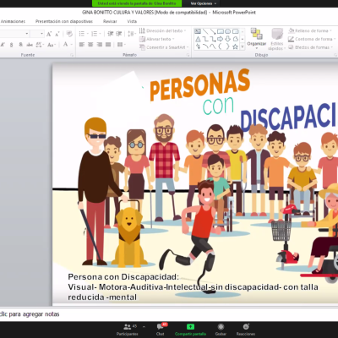Increase list indent level
The image size is (338, 338).
[119, 34]
